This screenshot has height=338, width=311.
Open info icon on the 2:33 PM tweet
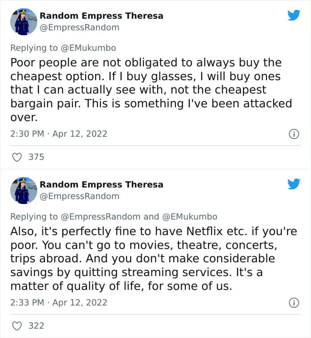pyautogui.click(x=294, y=303)
